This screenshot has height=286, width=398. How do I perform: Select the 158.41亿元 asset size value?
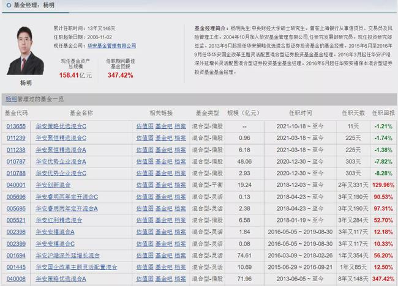pyautogui.click(x=75, y=75)
